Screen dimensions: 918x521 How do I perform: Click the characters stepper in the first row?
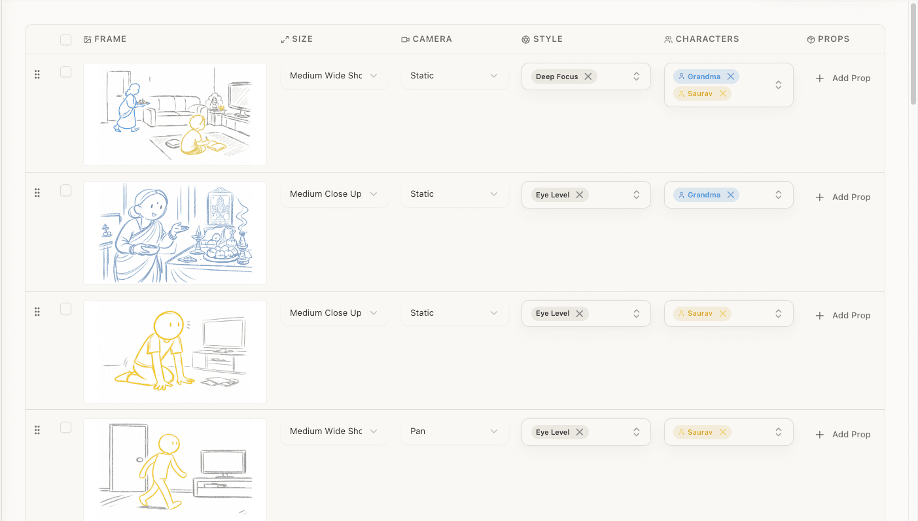(x=778, y=84)
